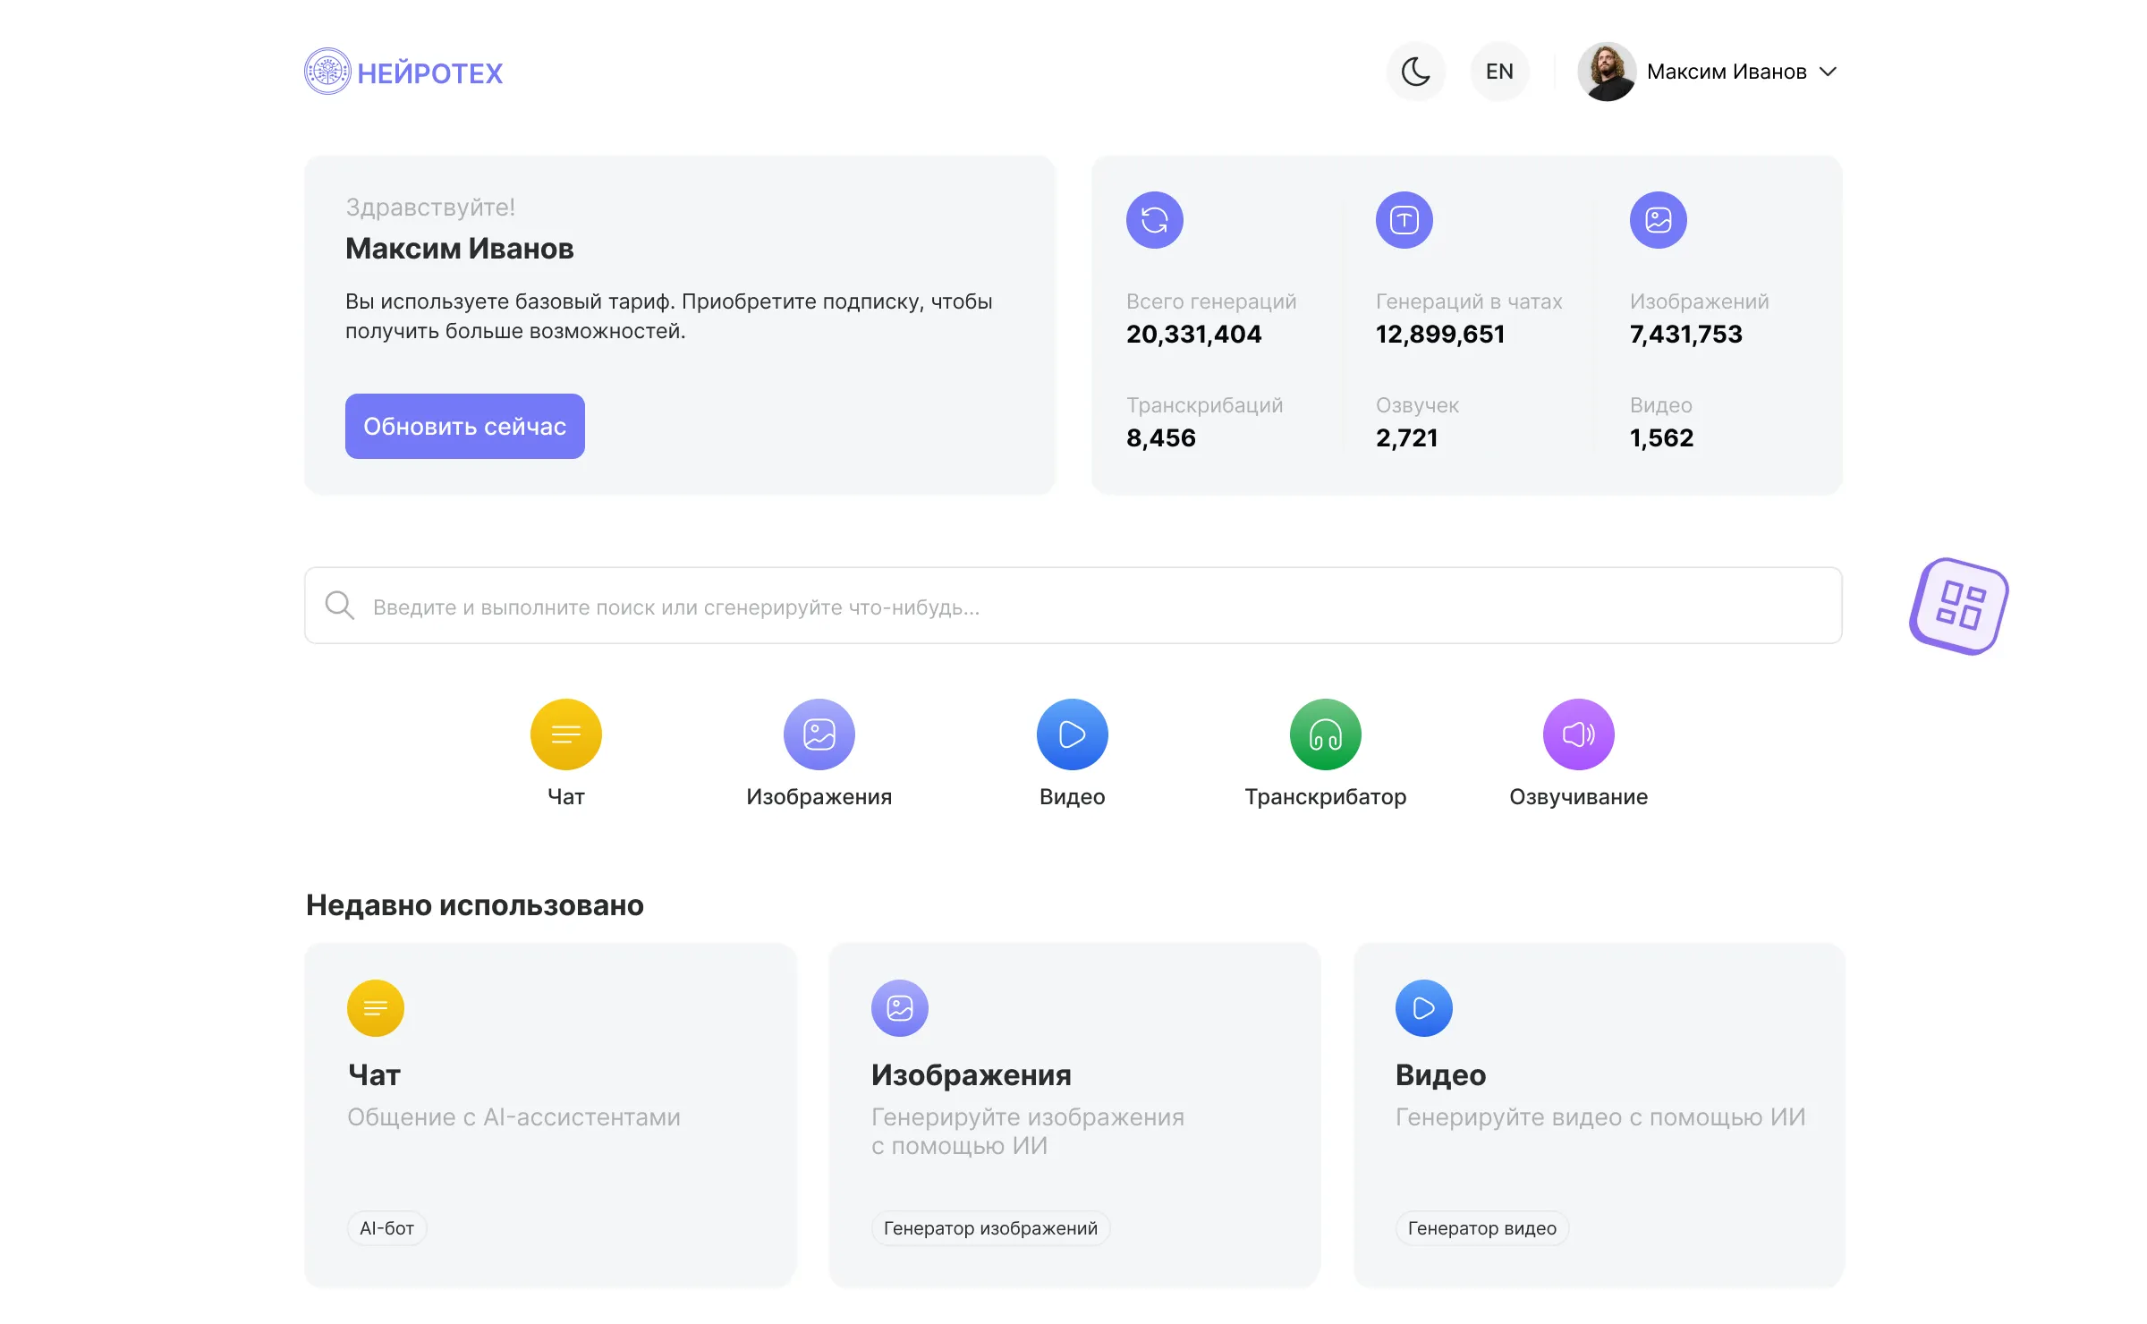Click the Изображений statistics icon
This screenshot has height=1324, width=2147.
click(1658, 219)
